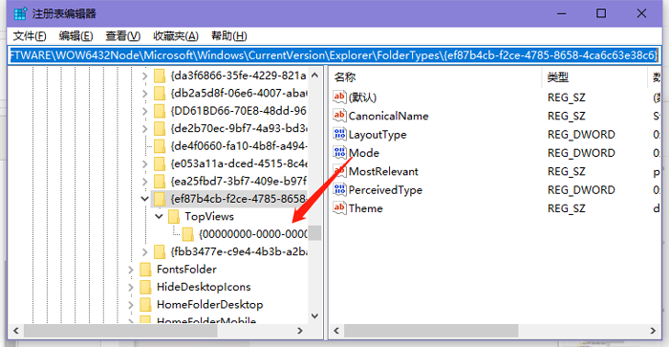Click the registry path address bar
The width and height of the screenshot is (669, 347).
334,55
